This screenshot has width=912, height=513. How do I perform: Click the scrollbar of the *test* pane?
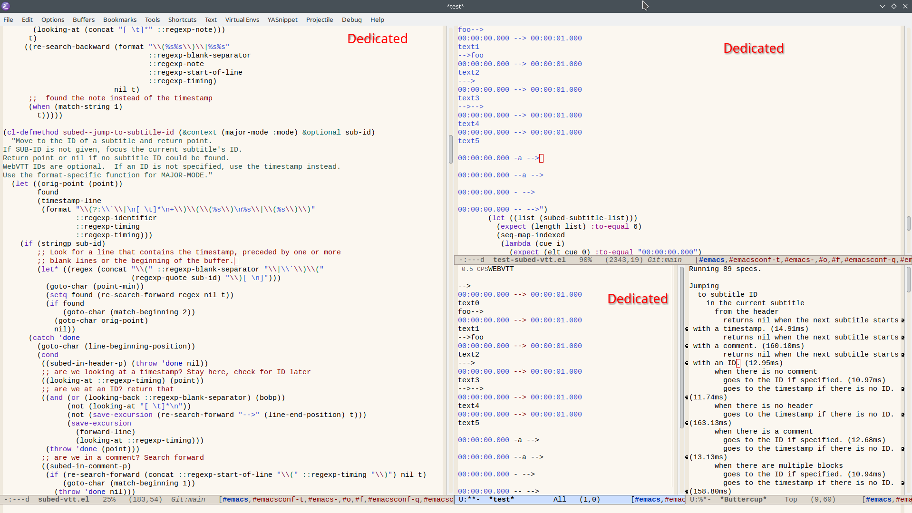tap(681, 347)
